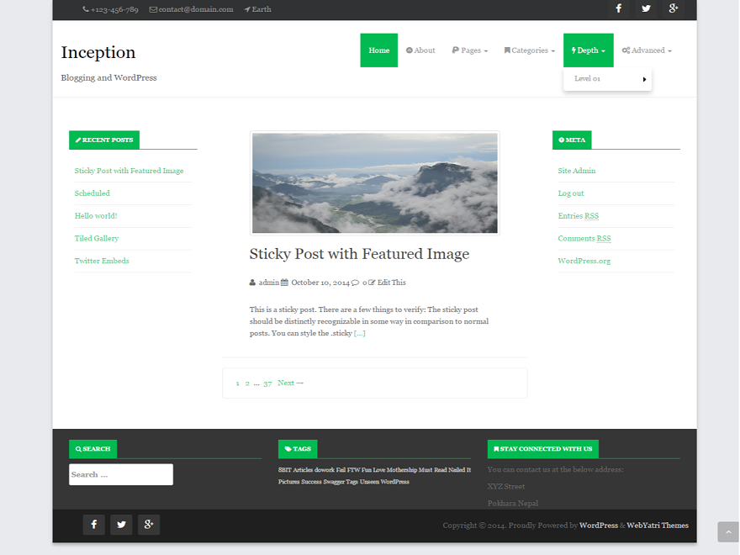Screen dimensions: 740x555
Task: Click the Facebook icon in the top header
Action: [x=618, y=8]
